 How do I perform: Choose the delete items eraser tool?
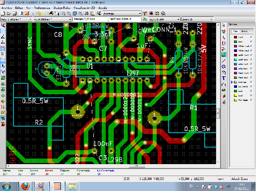(x=224, y=96)
